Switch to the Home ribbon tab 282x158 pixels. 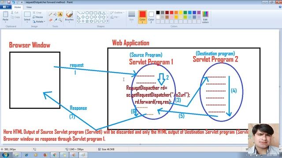tap(18, 7)
